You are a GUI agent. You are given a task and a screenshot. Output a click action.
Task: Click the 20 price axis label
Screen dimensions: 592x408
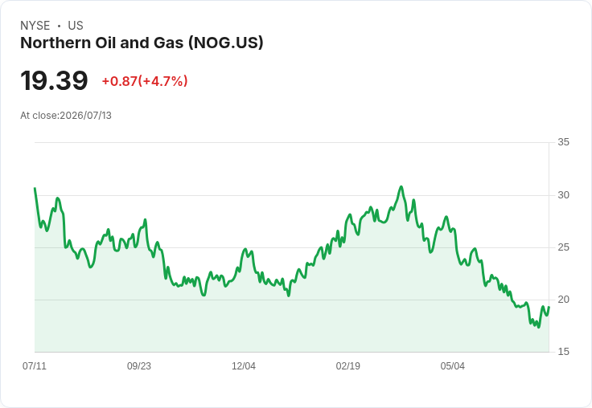tap(563, 300)
